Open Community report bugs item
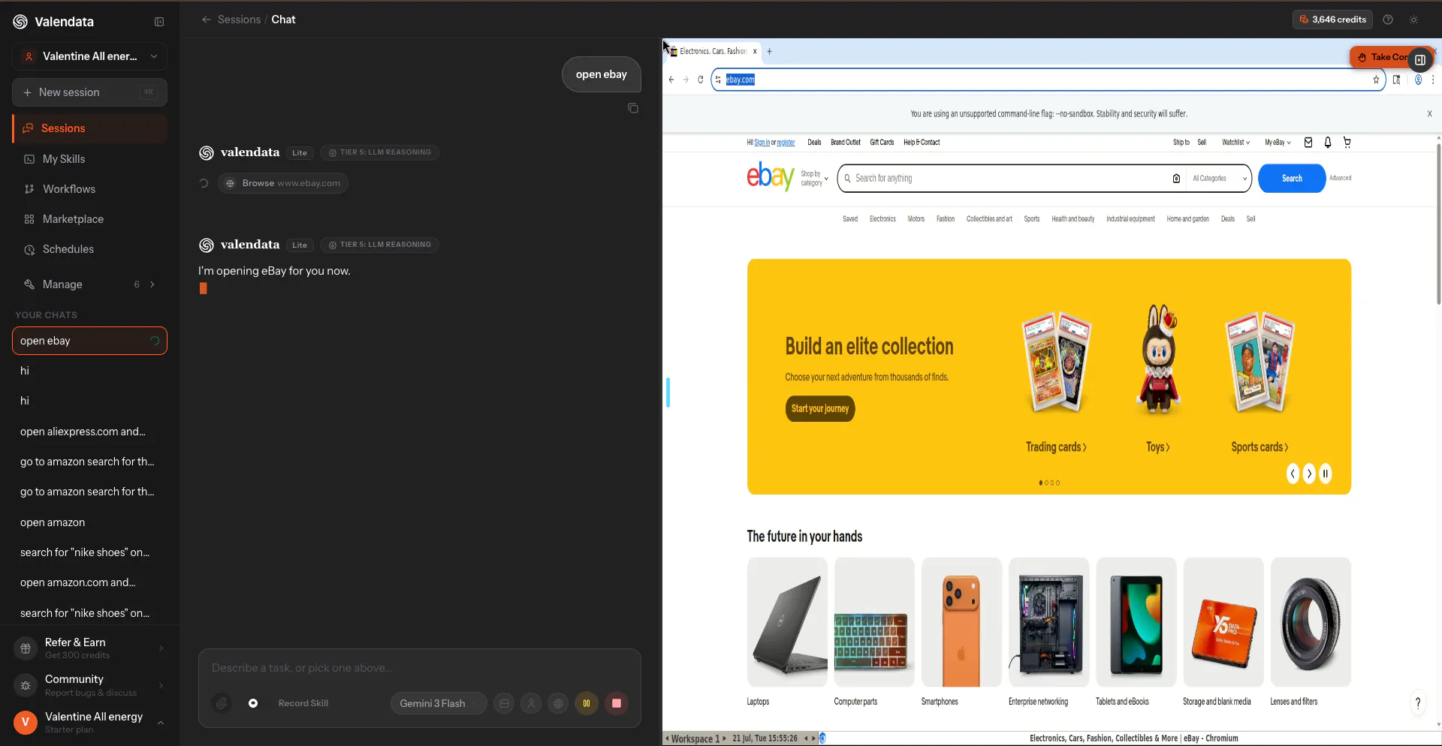The height and width of the screenshot is (746, 1442). tap(90, 685)
